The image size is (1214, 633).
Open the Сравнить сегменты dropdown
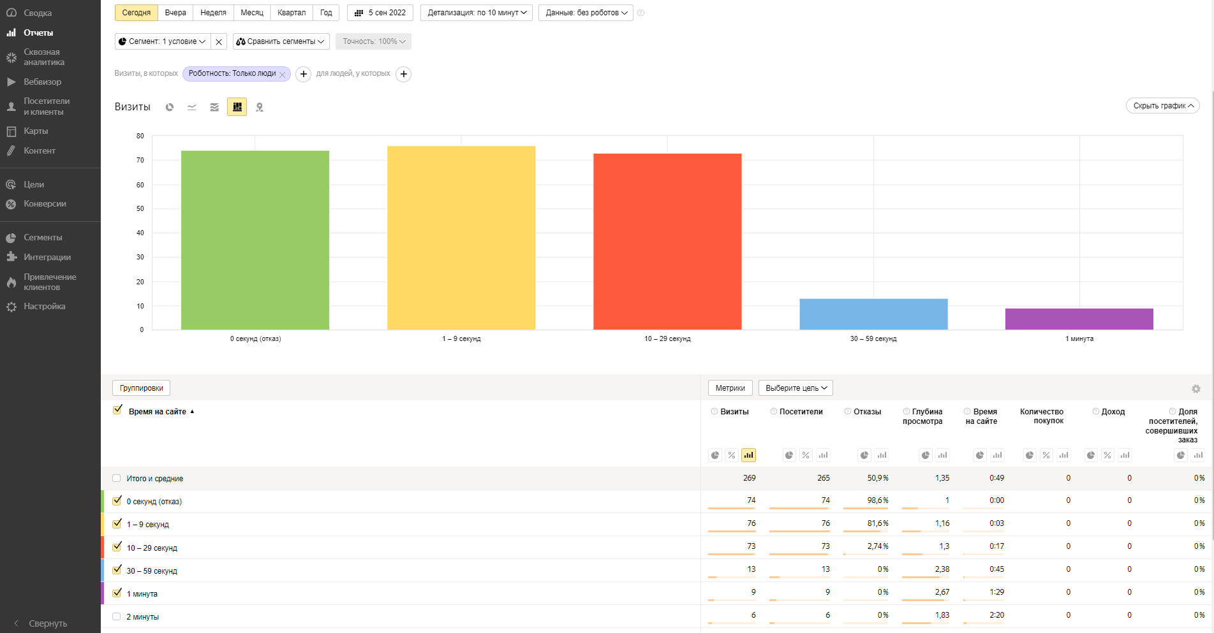pos(281,41)
